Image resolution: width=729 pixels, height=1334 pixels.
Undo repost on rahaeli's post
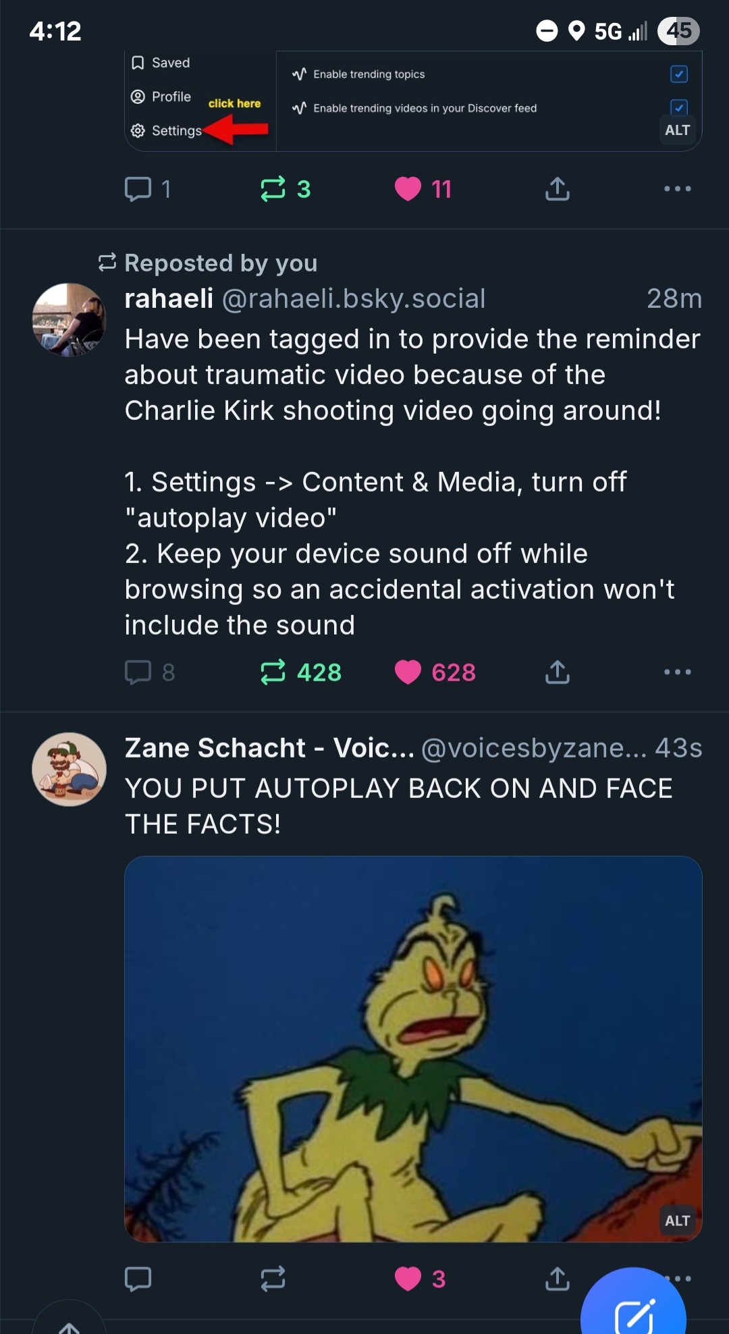click(273, 672)
